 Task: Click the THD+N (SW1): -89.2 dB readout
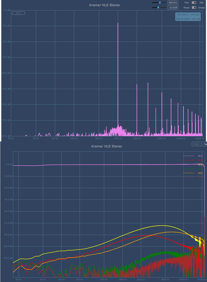click(x=188, y=19)
